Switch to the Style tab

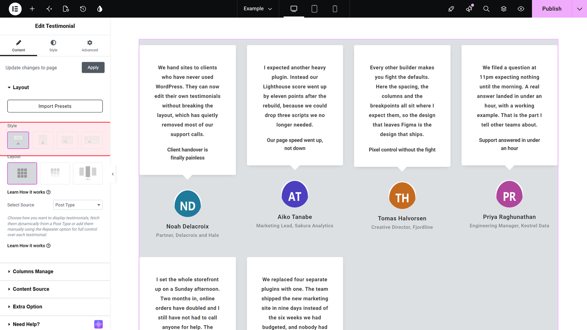(x=53, y=46)
